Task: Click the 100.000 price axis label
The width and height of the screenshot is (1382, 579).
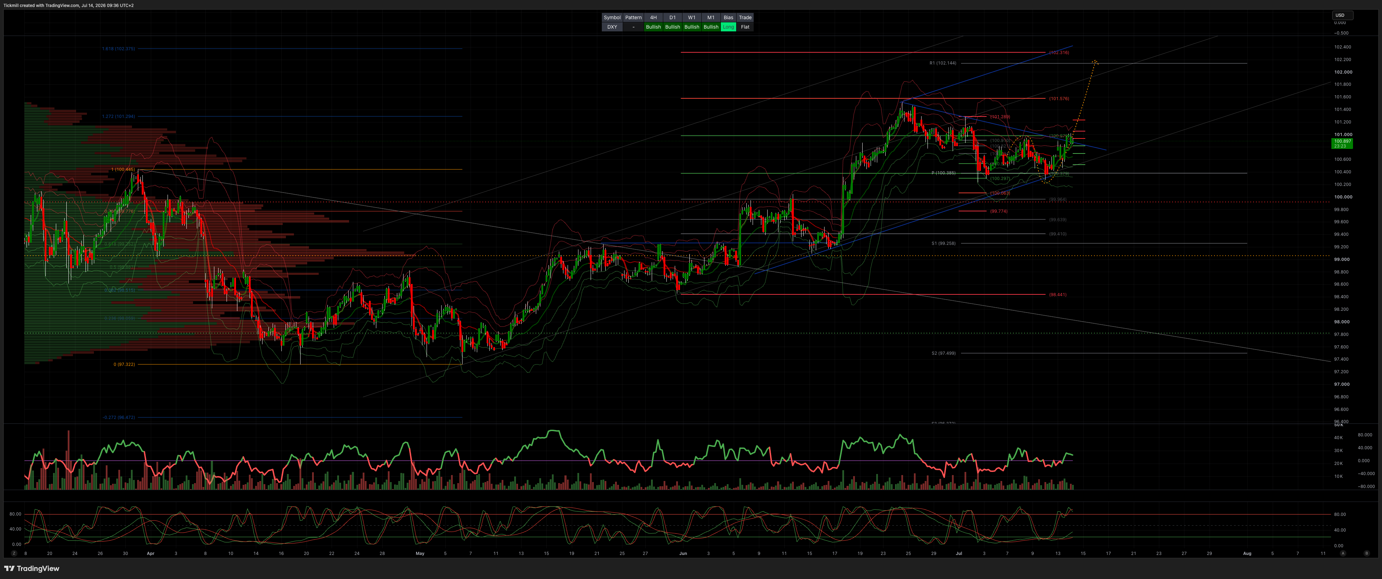Action: pyautogui.click(x=1343, y=197)
